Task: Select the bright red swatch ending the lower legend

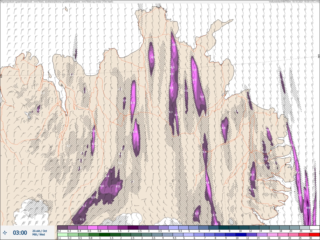Action: (x=314, y=235)
